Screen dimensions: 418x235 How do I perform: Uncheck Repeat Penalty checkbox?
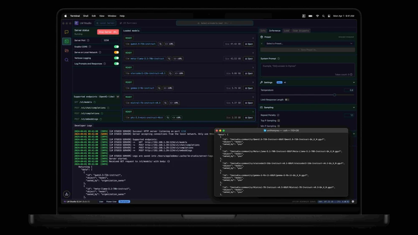pos(278,115)
